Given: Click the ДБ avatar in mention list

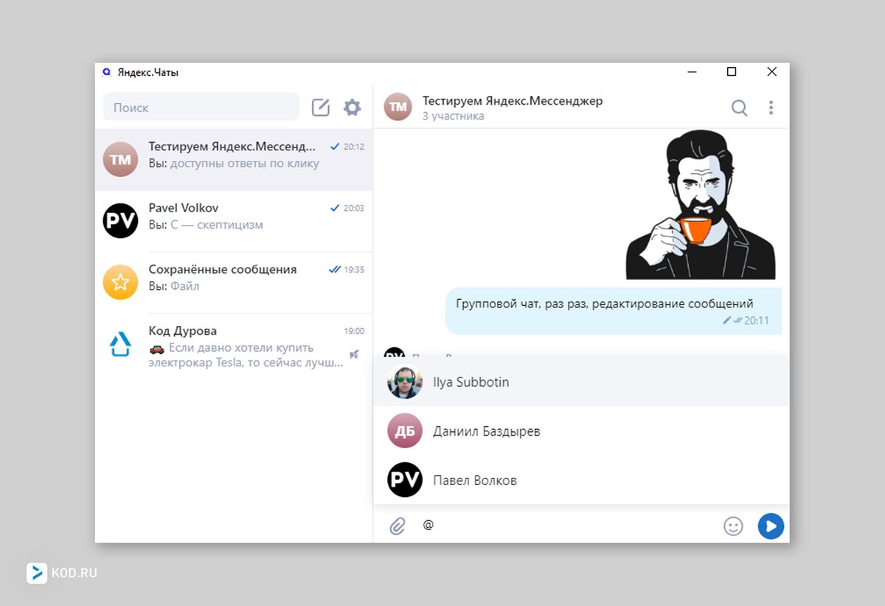Looking at the screenshot, I should 405,431.
